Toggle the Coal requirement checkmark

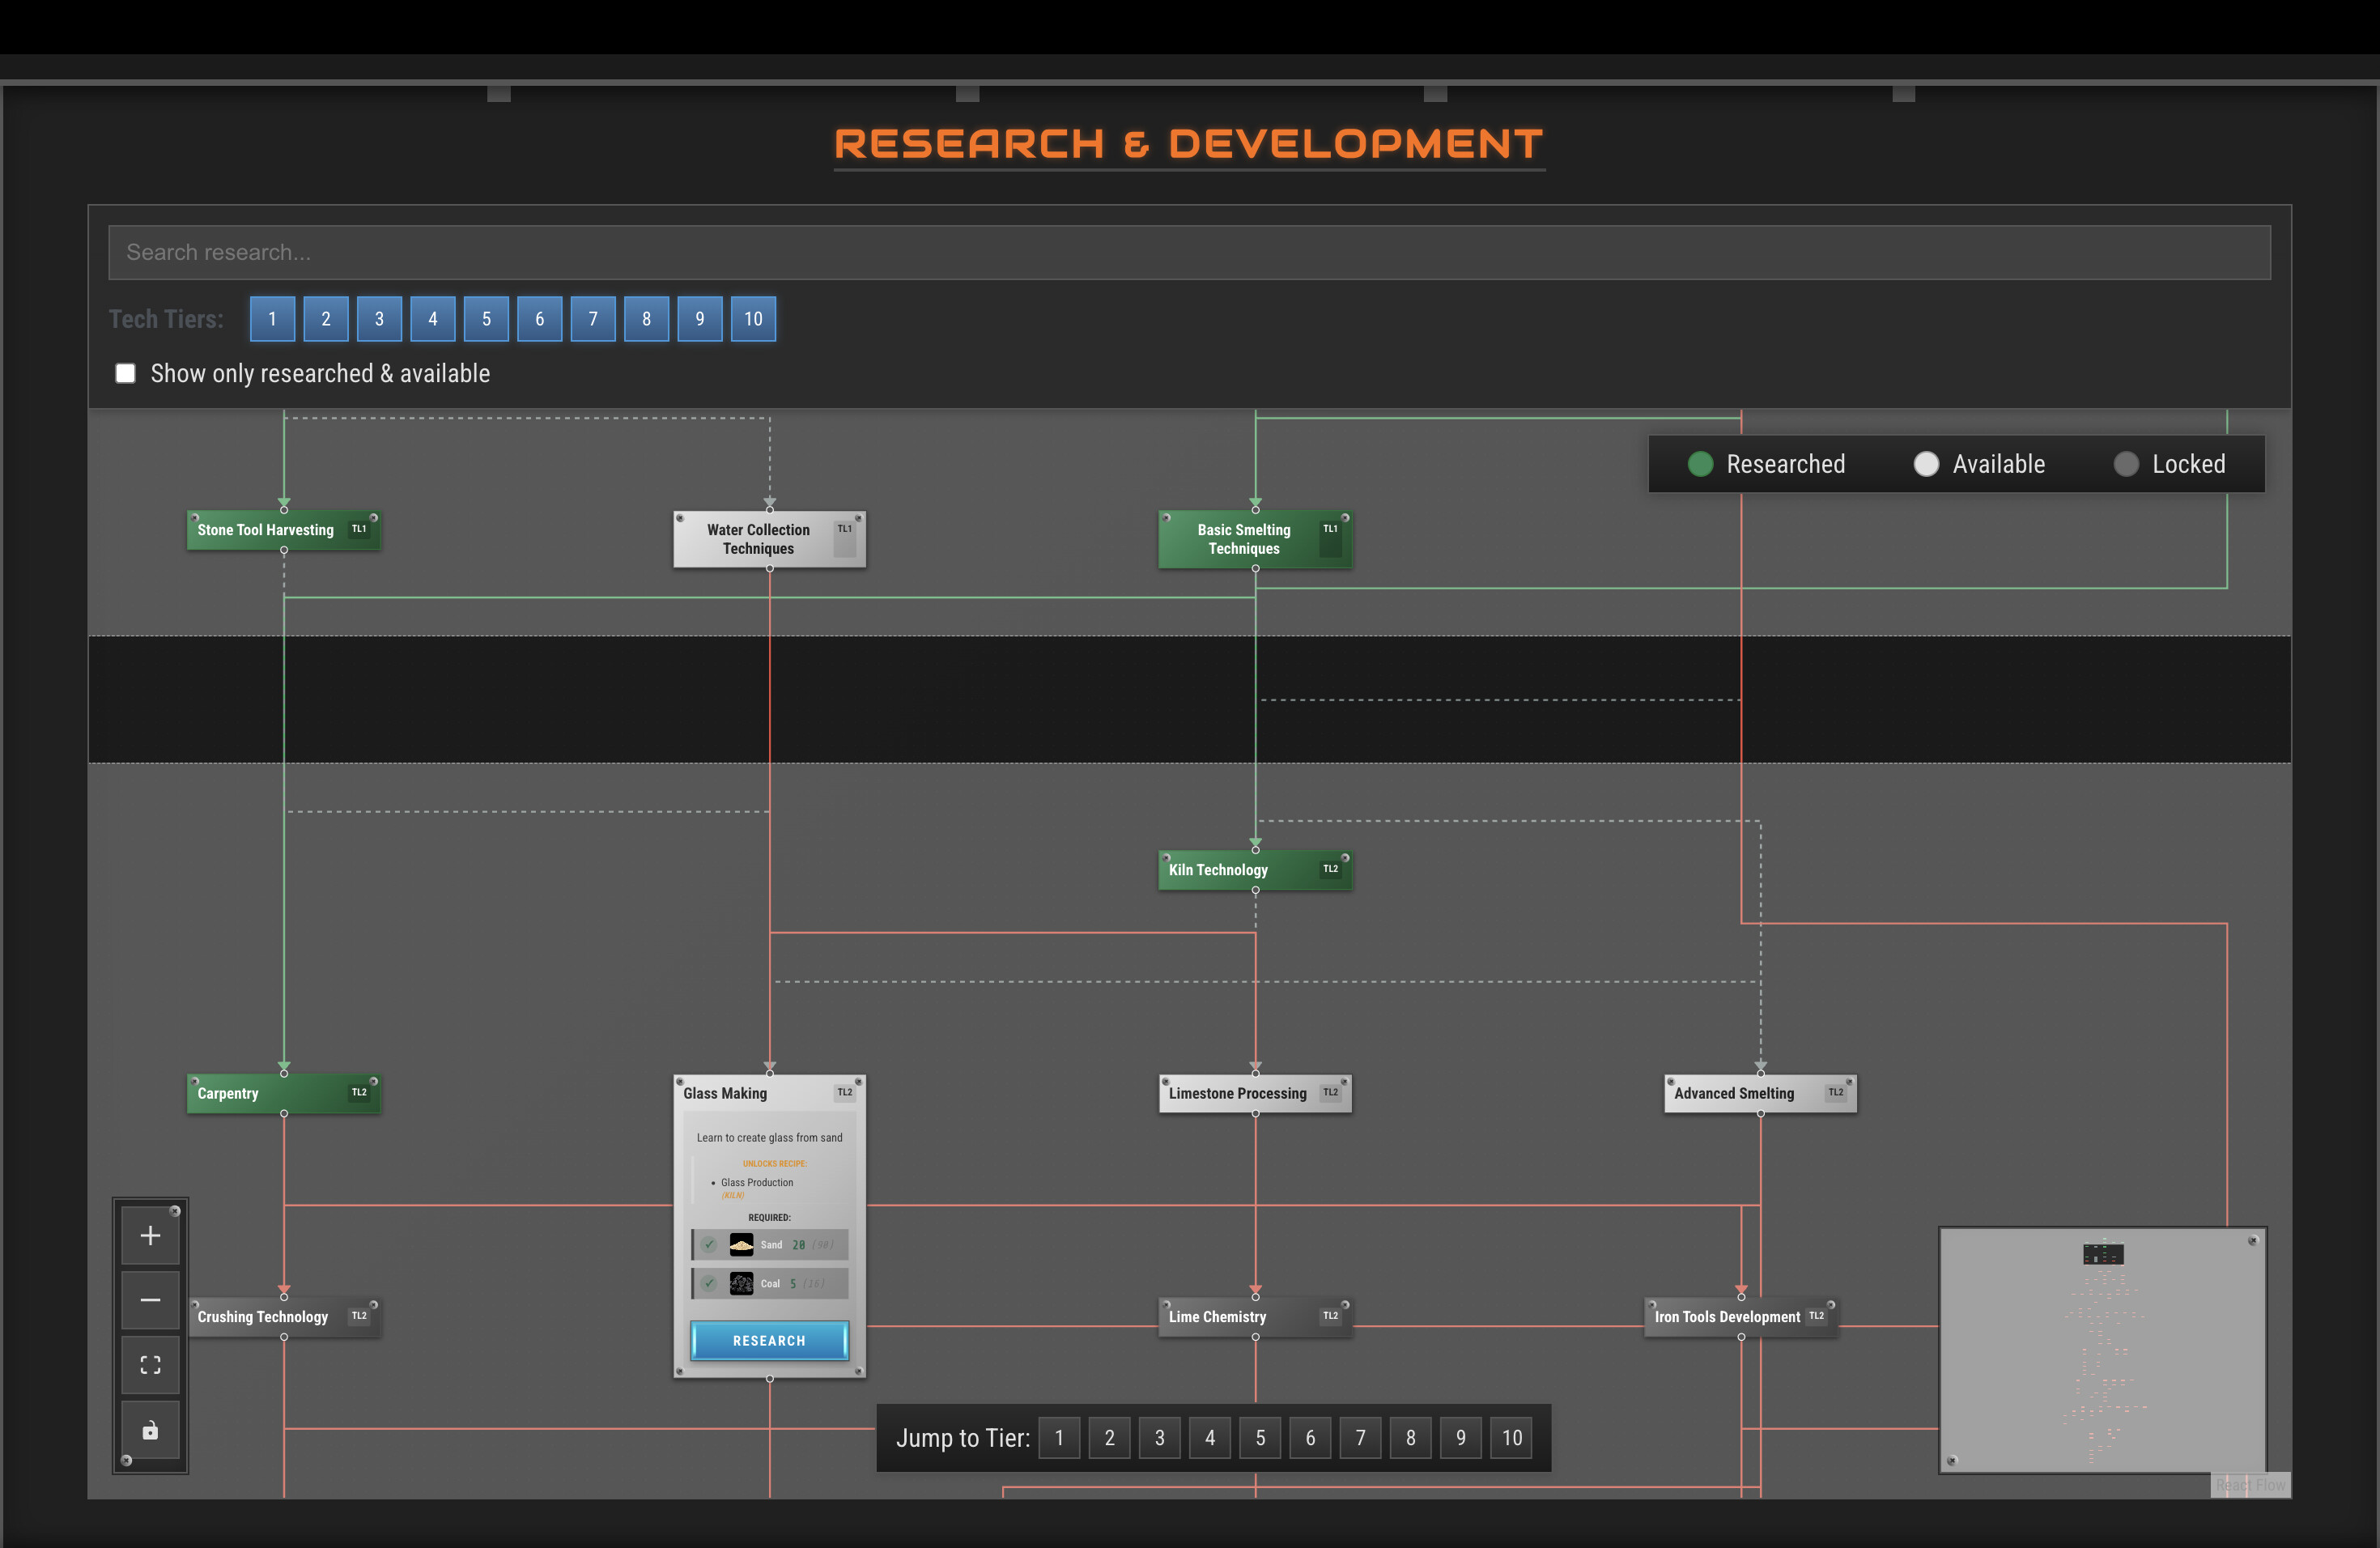(x=709, y=1283)
